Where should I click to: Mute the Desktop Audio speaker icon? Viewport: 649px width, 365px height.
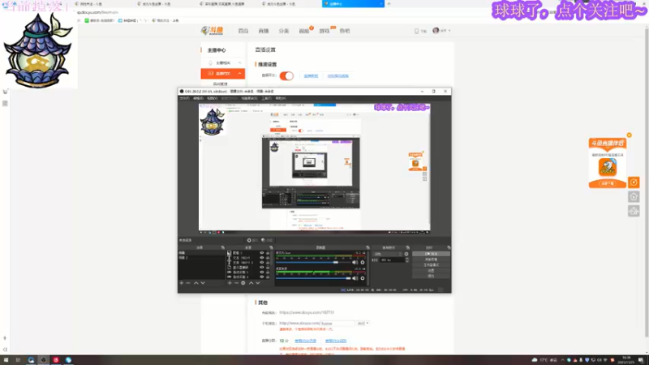(x=355, y=278)
